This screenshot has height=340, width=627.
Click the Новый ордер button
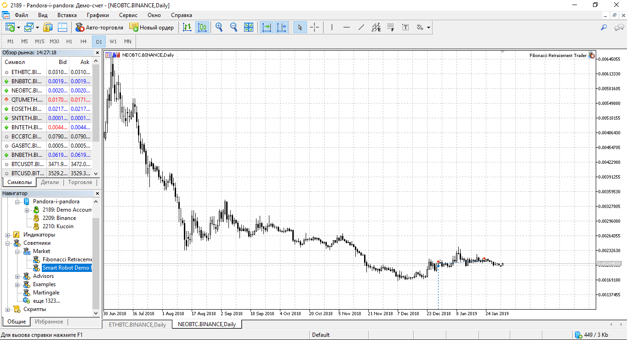coord(152,28)
